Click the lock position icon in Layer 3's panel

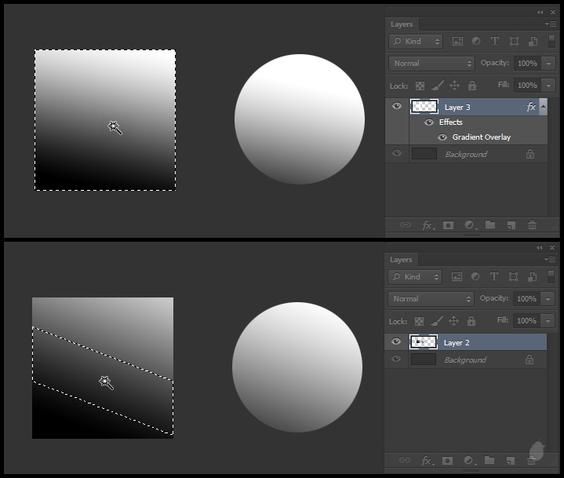454,86
